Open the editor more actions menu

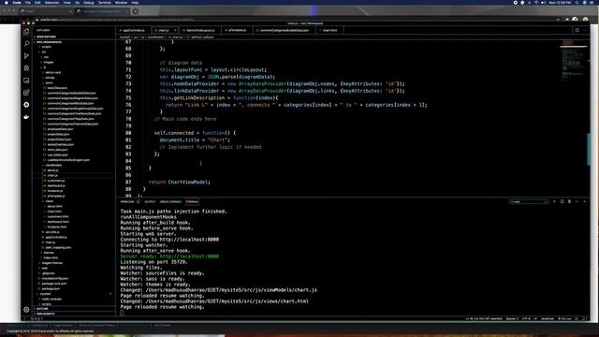(x=584, y=30)
